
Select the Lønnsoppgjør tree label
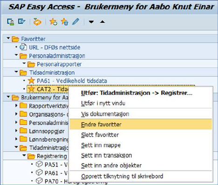(x=47, y=131)
